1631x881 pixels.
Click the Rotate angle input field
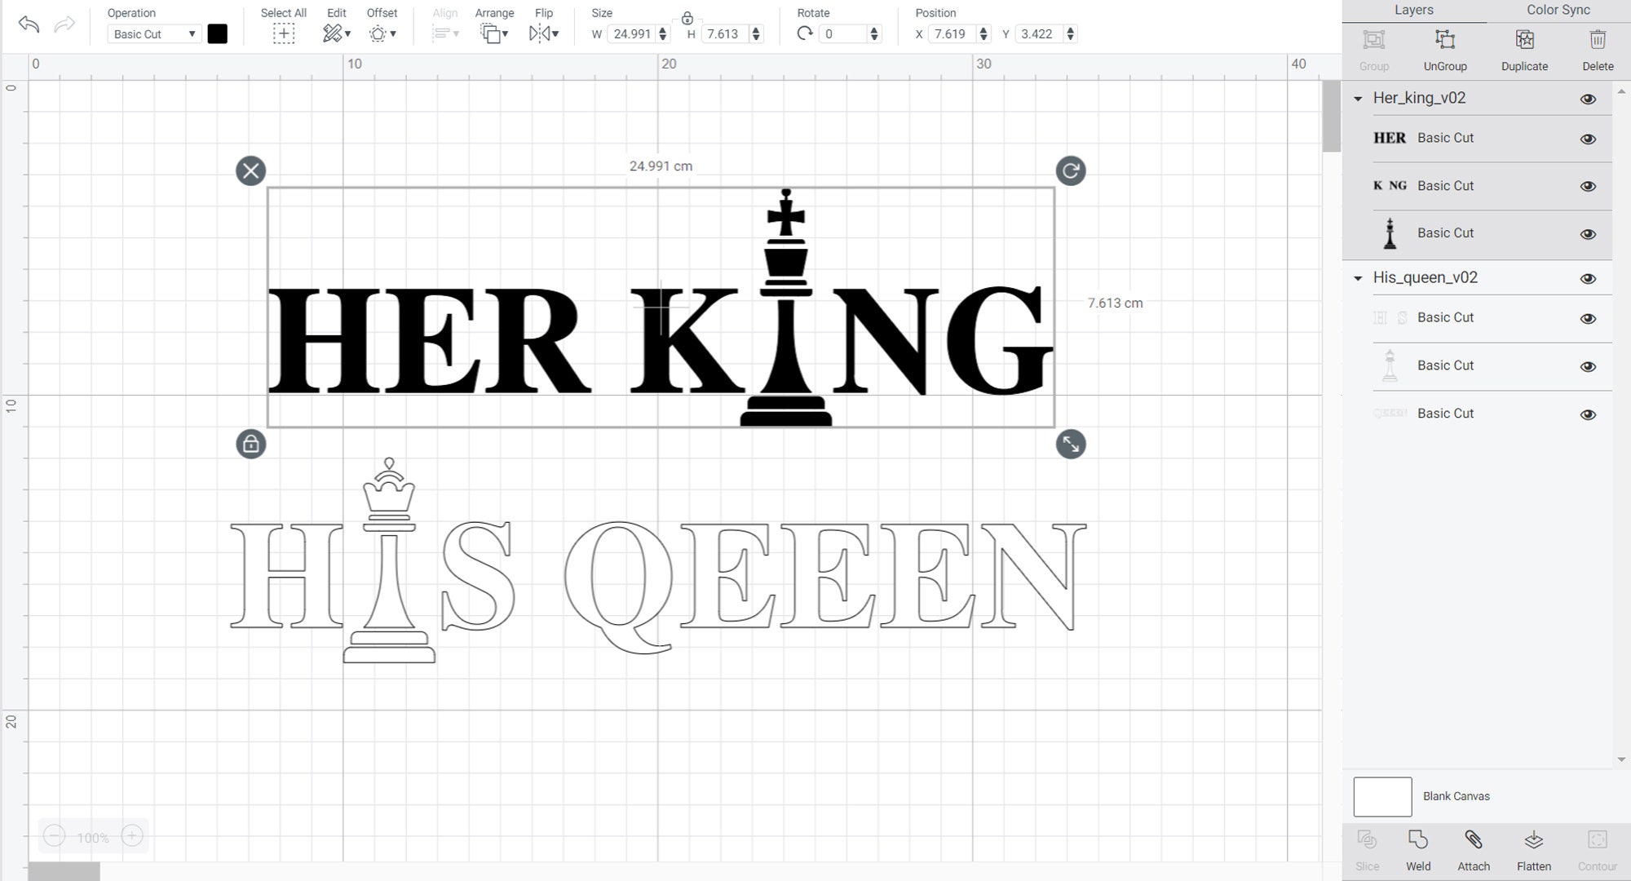click(844, 33)
